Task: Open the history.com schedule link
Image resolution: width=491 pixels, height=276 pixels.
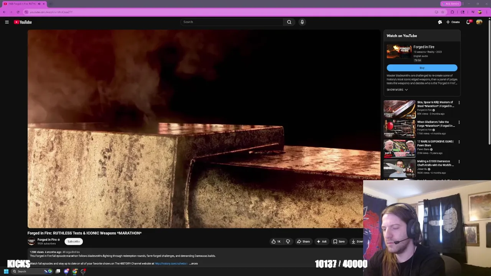Action: click(x=171, y=263)
